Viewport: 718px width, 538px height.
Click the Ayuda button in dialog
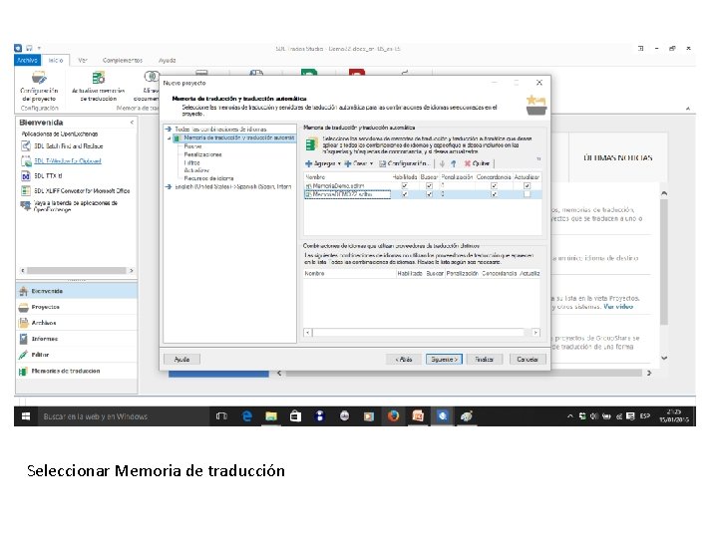point(181,359)
